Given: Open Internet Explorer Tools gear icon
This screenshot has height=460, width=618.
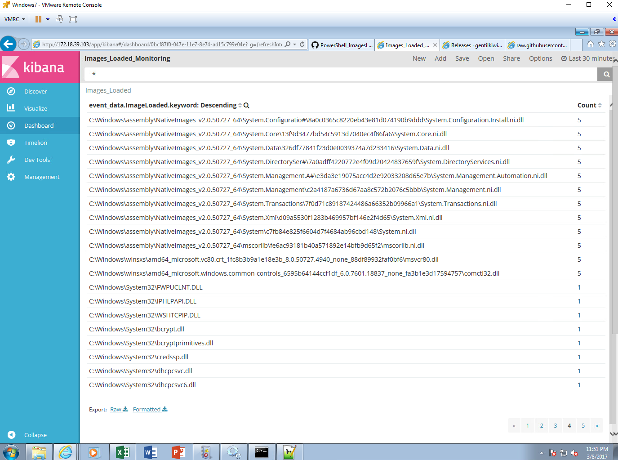Looking at the screenshot, I should pos(612,44).
